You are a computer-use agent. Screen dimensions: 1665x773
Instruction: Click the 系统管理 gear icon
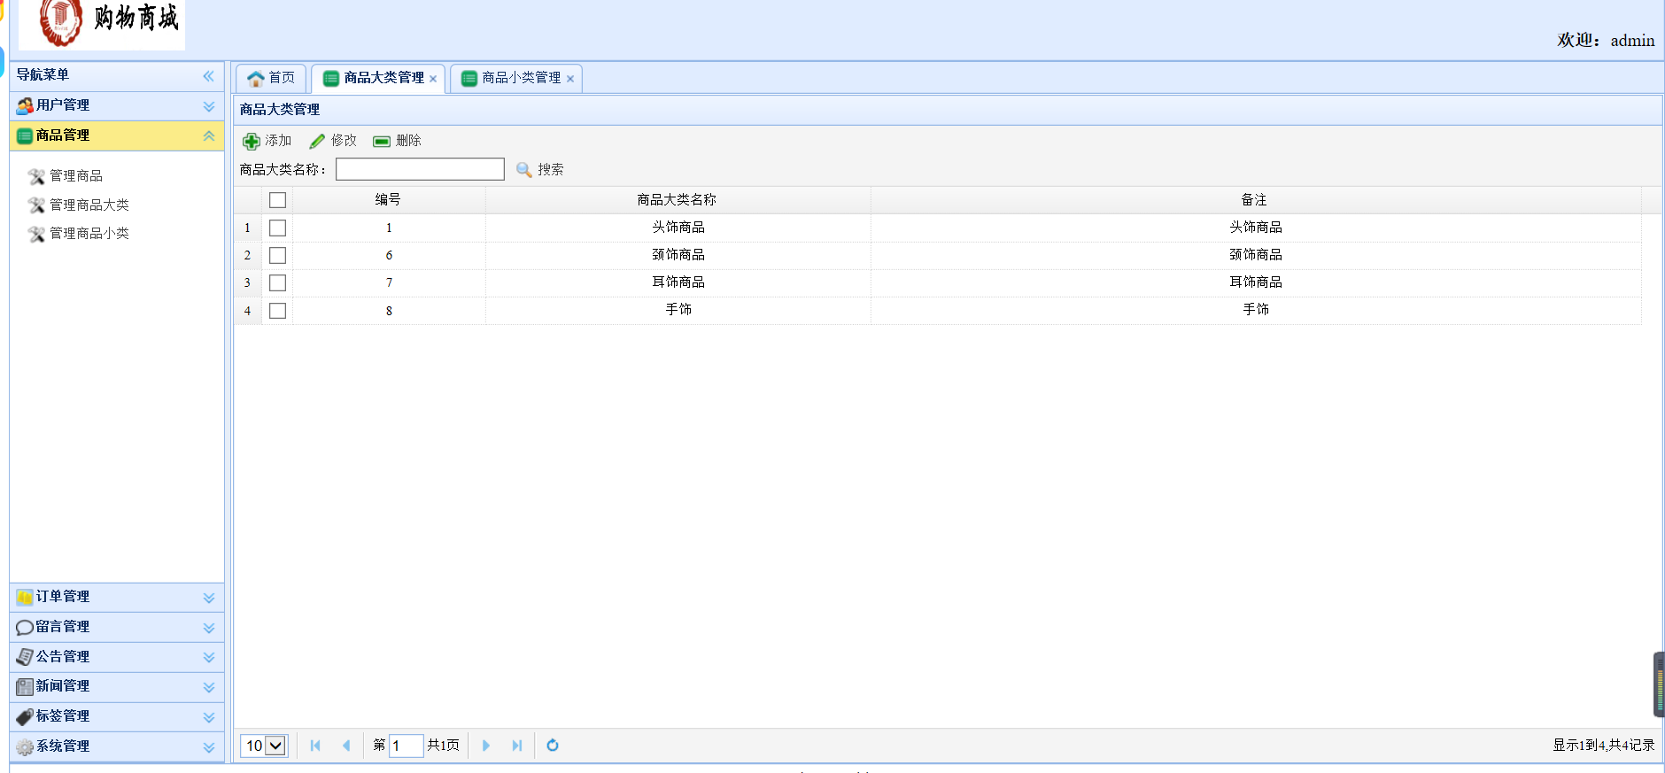pos(25,746)
